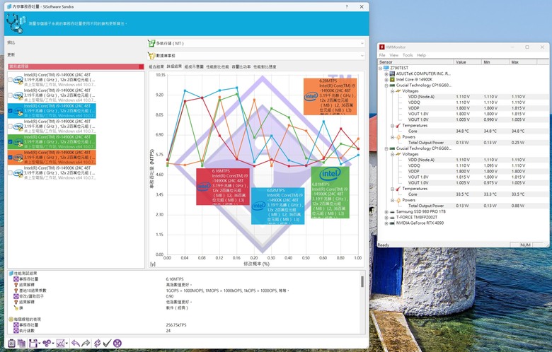Click the Sandra stethoscope logo in blue banner
552x352 pixels.
click(x=16, y=23)
